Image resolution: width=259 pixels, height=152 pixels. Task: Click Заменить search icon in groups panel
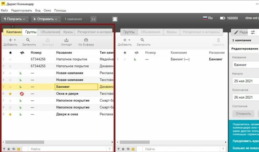142,40
